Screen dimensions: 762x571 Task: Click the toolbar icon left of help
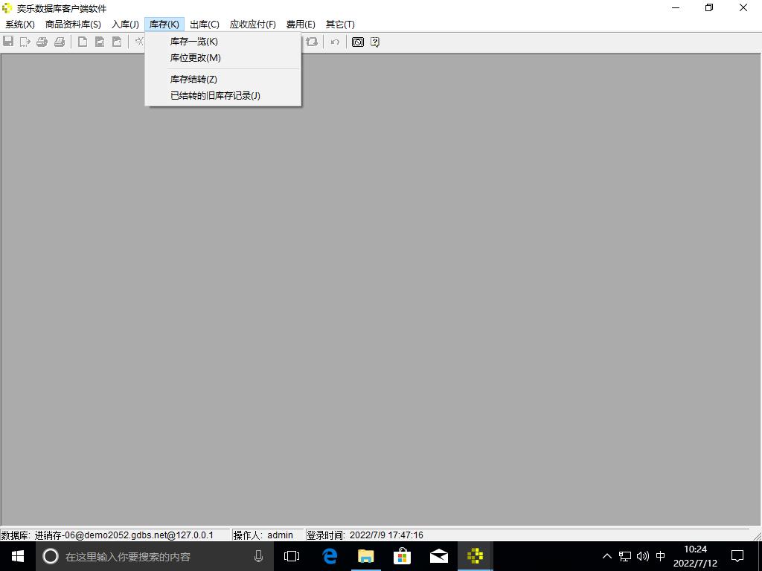pyautogui.click(x=358, y=42)
